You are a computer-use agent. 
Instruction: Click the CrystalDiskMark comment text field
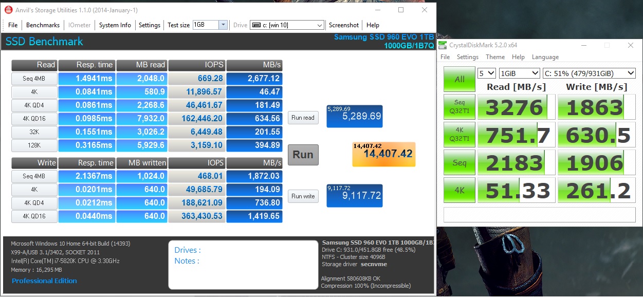pos(540,214)
